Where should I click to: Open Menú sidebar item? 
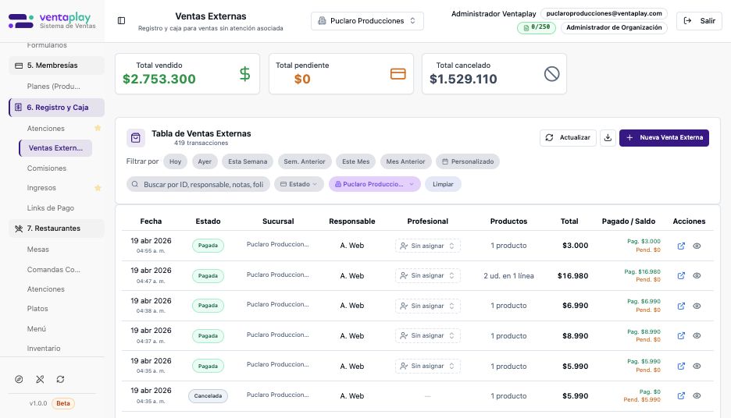[x=37, y=328]
